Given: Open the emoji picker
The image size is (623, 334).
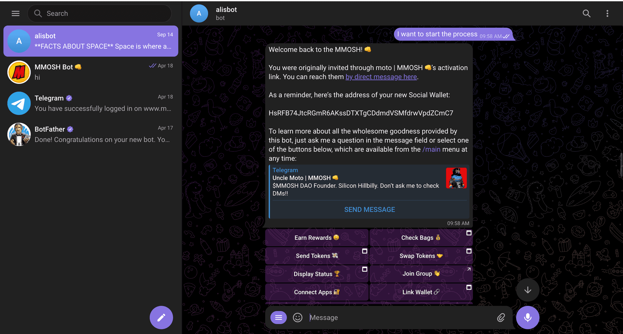Looking at the screenshot, I should 298,317.
